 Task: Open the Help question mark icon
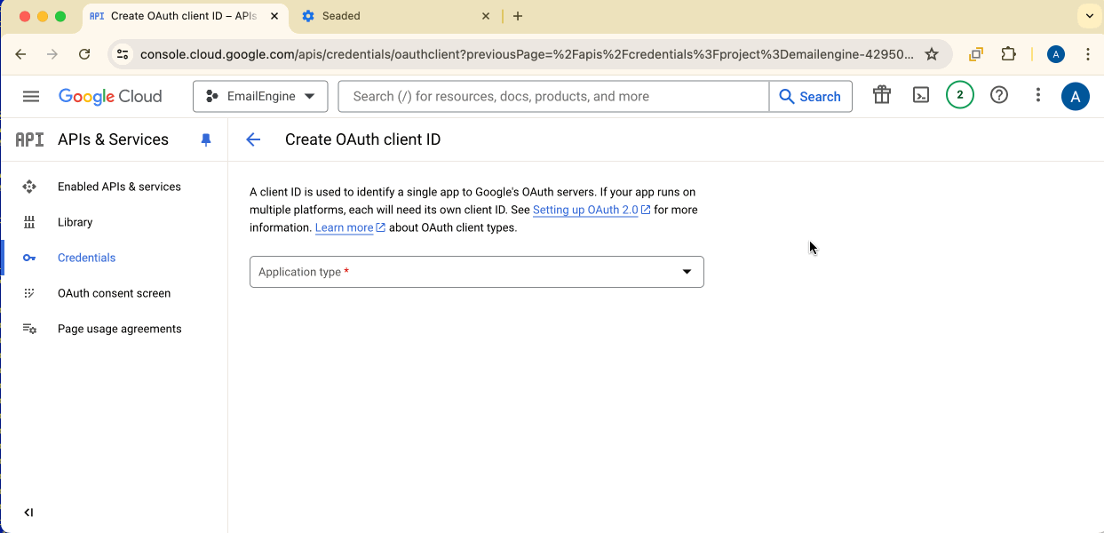tap(998, 95)
